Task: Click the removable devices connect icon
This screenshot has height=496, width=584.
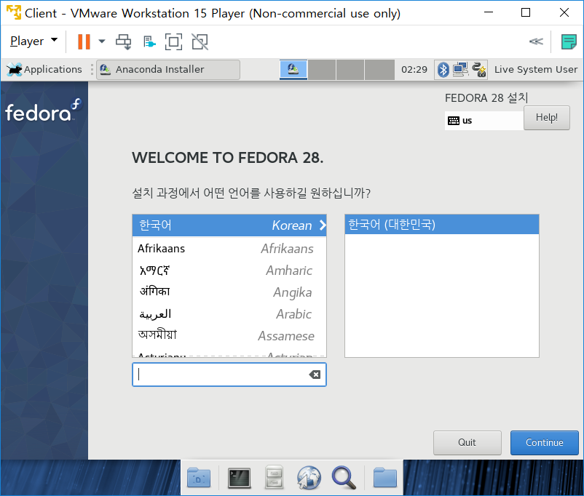Action: coord(149,41)
